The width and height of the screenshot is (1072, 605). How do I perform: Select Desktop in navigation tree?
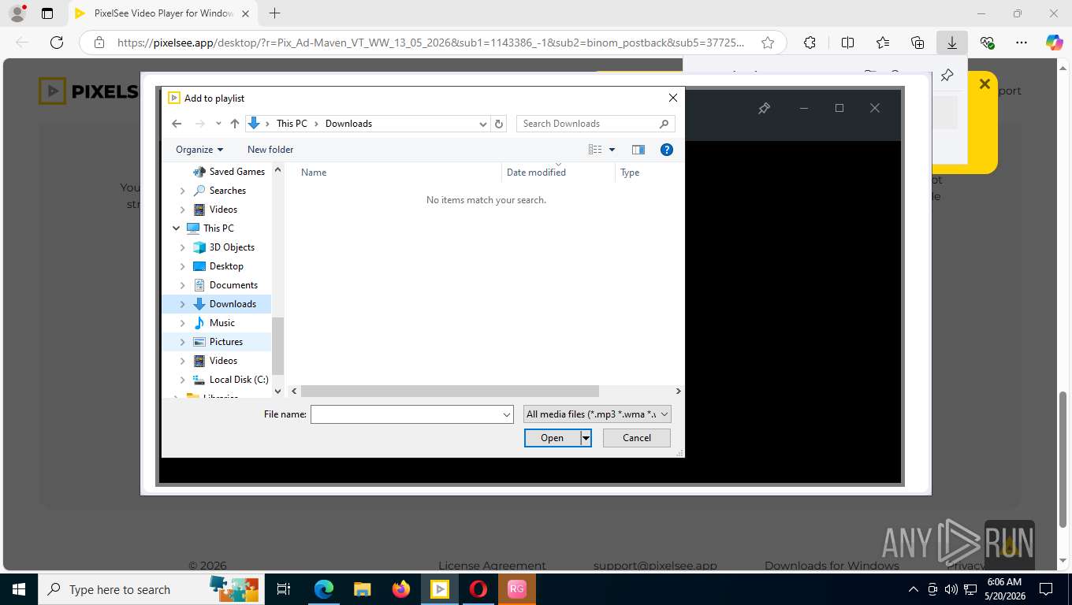pos(226,266)
